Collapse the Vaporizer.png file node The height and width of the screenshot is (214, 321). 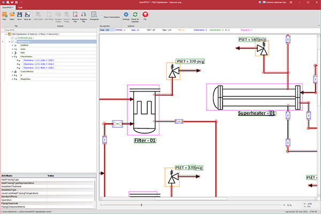click(10, 42)
